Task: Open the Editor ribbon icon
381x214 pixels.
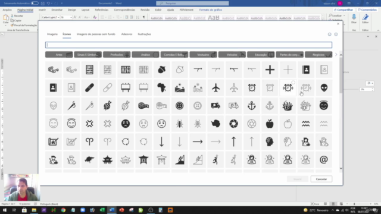Action: (365, 18)
